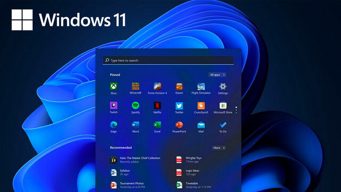Launch the Twitch app
The image size is (341, 192).
point(113,105)
